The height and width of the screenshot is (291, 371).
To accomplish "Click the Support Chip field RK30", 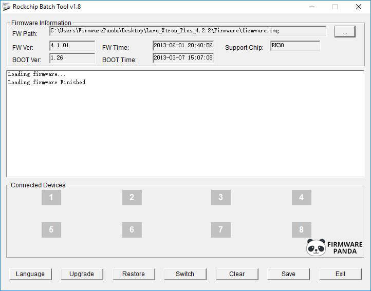I will coord(295,46).
